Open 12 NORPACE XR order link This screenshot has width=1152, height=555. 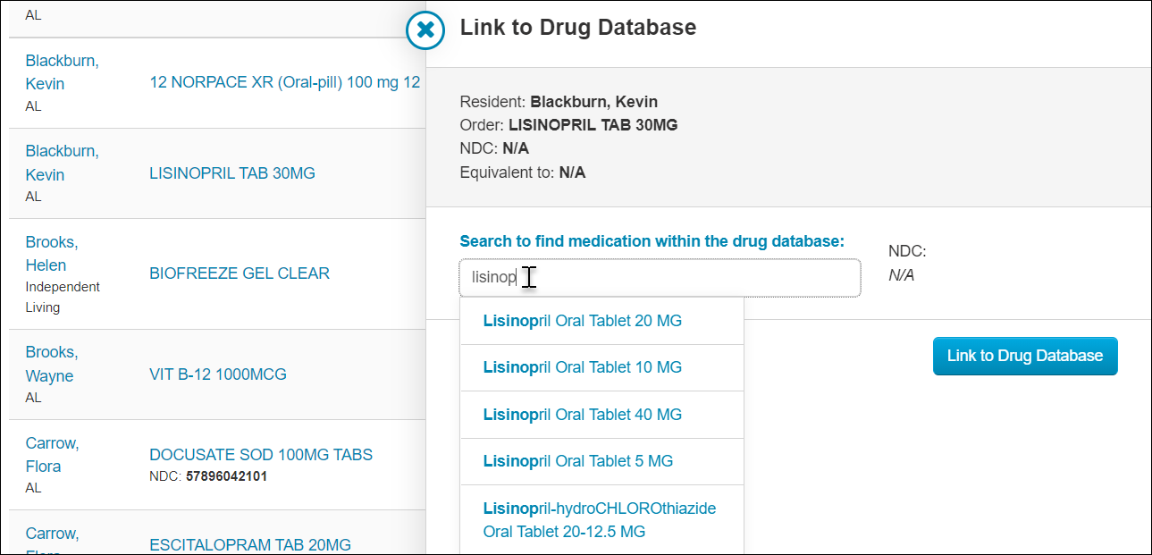pyautogui.click(x=285, y=82)
